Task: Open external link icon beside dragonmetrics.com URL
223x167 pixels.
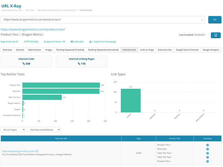Action: coord(37,151)
